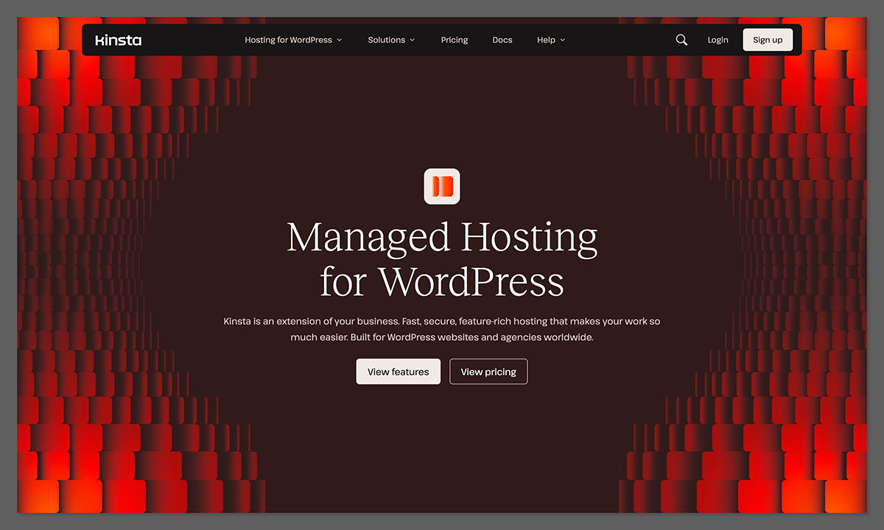Click the Kinsta logo
The image size is (884, 530).
[118, 40]
